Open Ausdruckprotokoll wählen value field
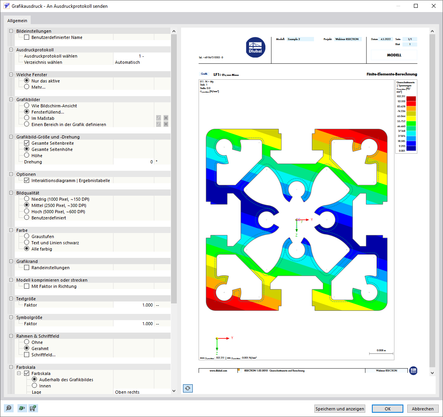Image resolution: width=443 pixels, height=417 pixels. coord(142,56)
